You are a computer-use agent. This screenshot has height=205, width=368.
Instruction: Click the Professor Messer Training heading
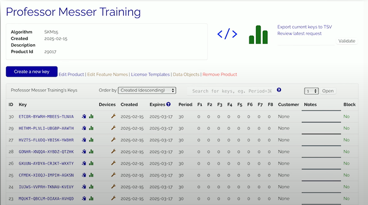point(73,12)
